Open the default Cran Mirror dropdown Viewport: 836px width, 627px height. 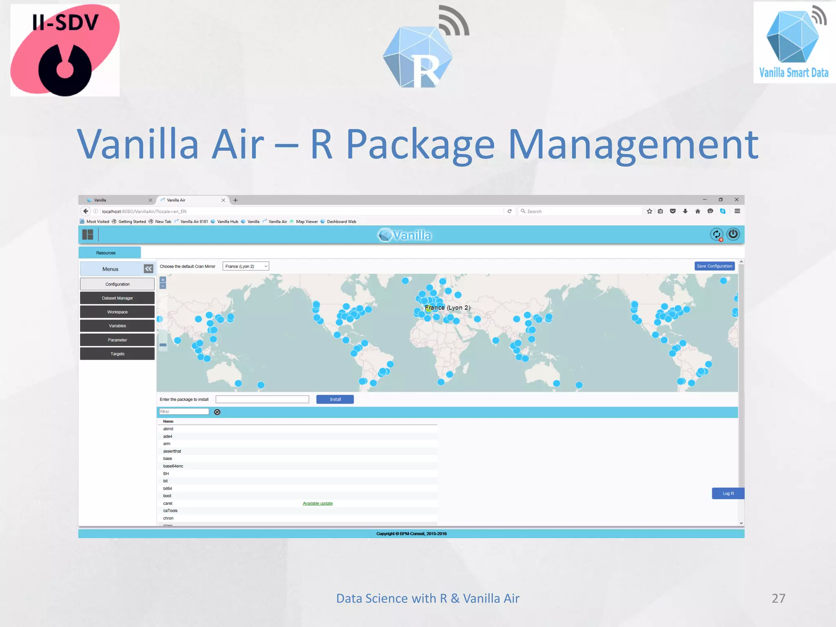click(x=246, y=266)
